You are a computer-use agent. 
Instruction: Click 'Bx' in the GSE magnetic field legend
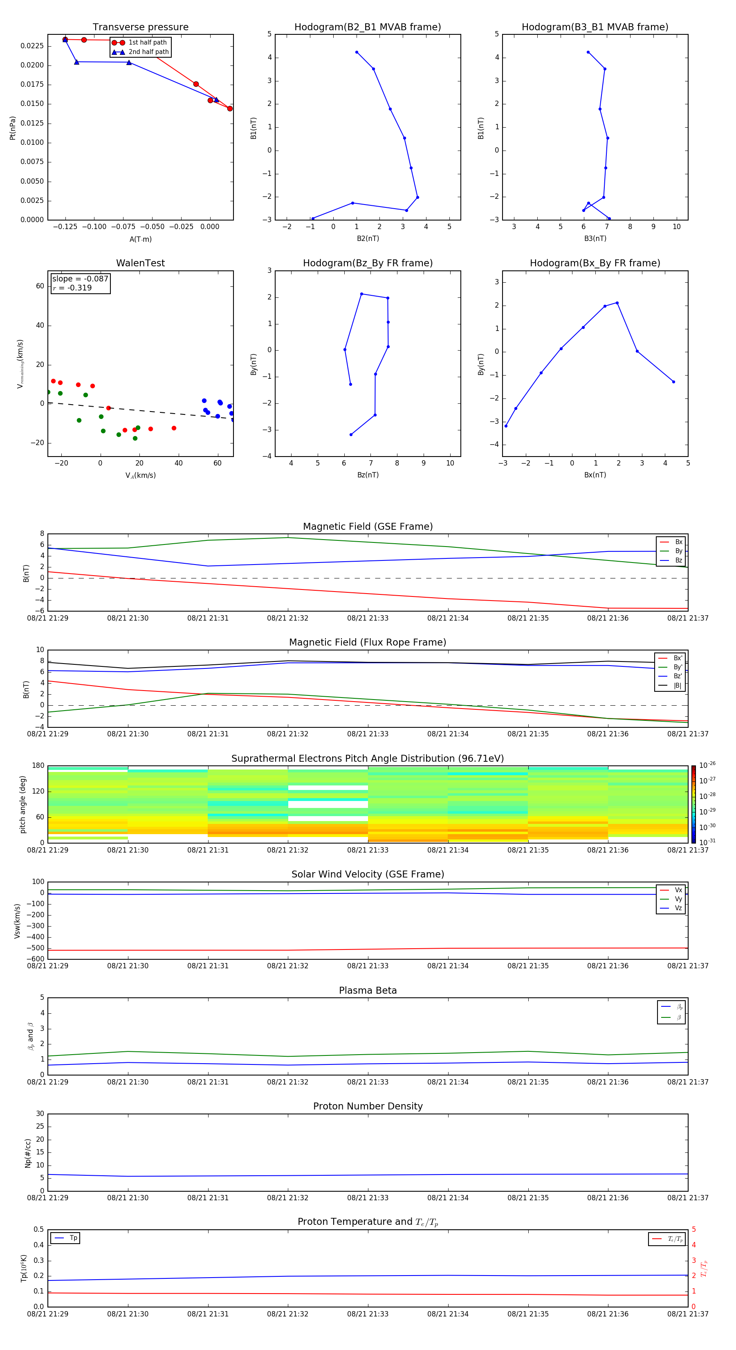(671, 542)
